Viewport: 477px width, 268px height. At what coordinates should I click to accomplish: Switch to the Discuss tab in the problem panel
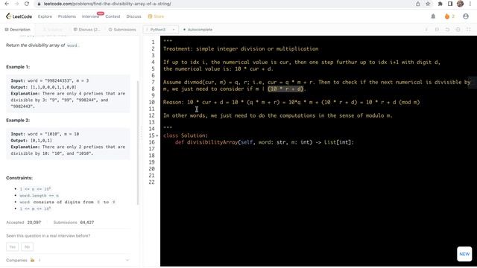click(86, 30)
